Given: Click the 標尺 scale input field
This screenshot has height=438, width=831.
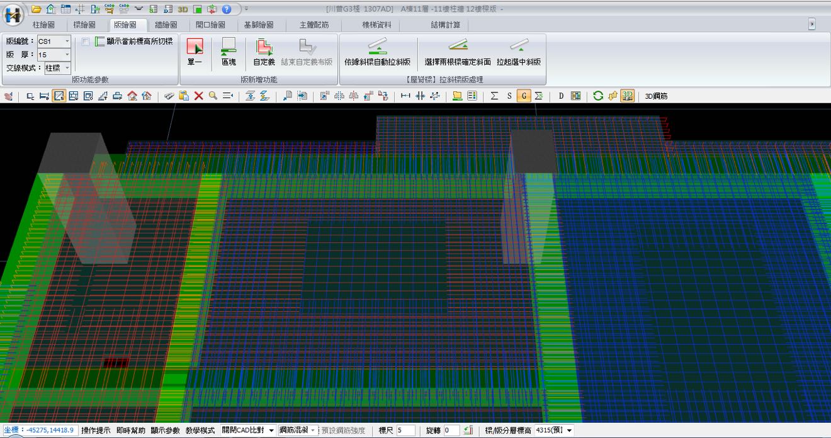Looking at the screenshot, I should coord(405,430).
